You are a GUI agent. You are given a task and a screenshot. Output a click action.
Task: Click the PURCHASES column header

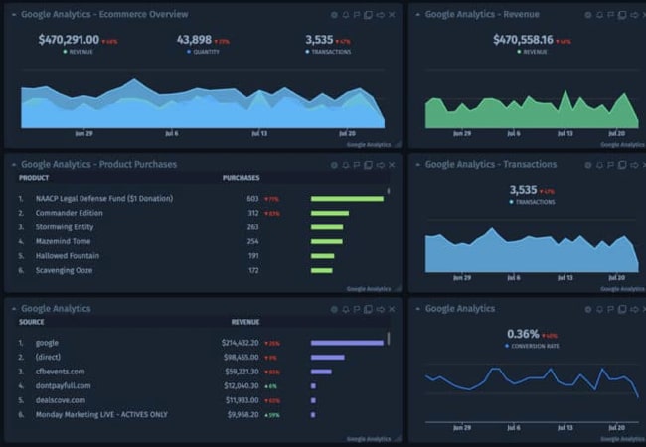click(241, 178)
